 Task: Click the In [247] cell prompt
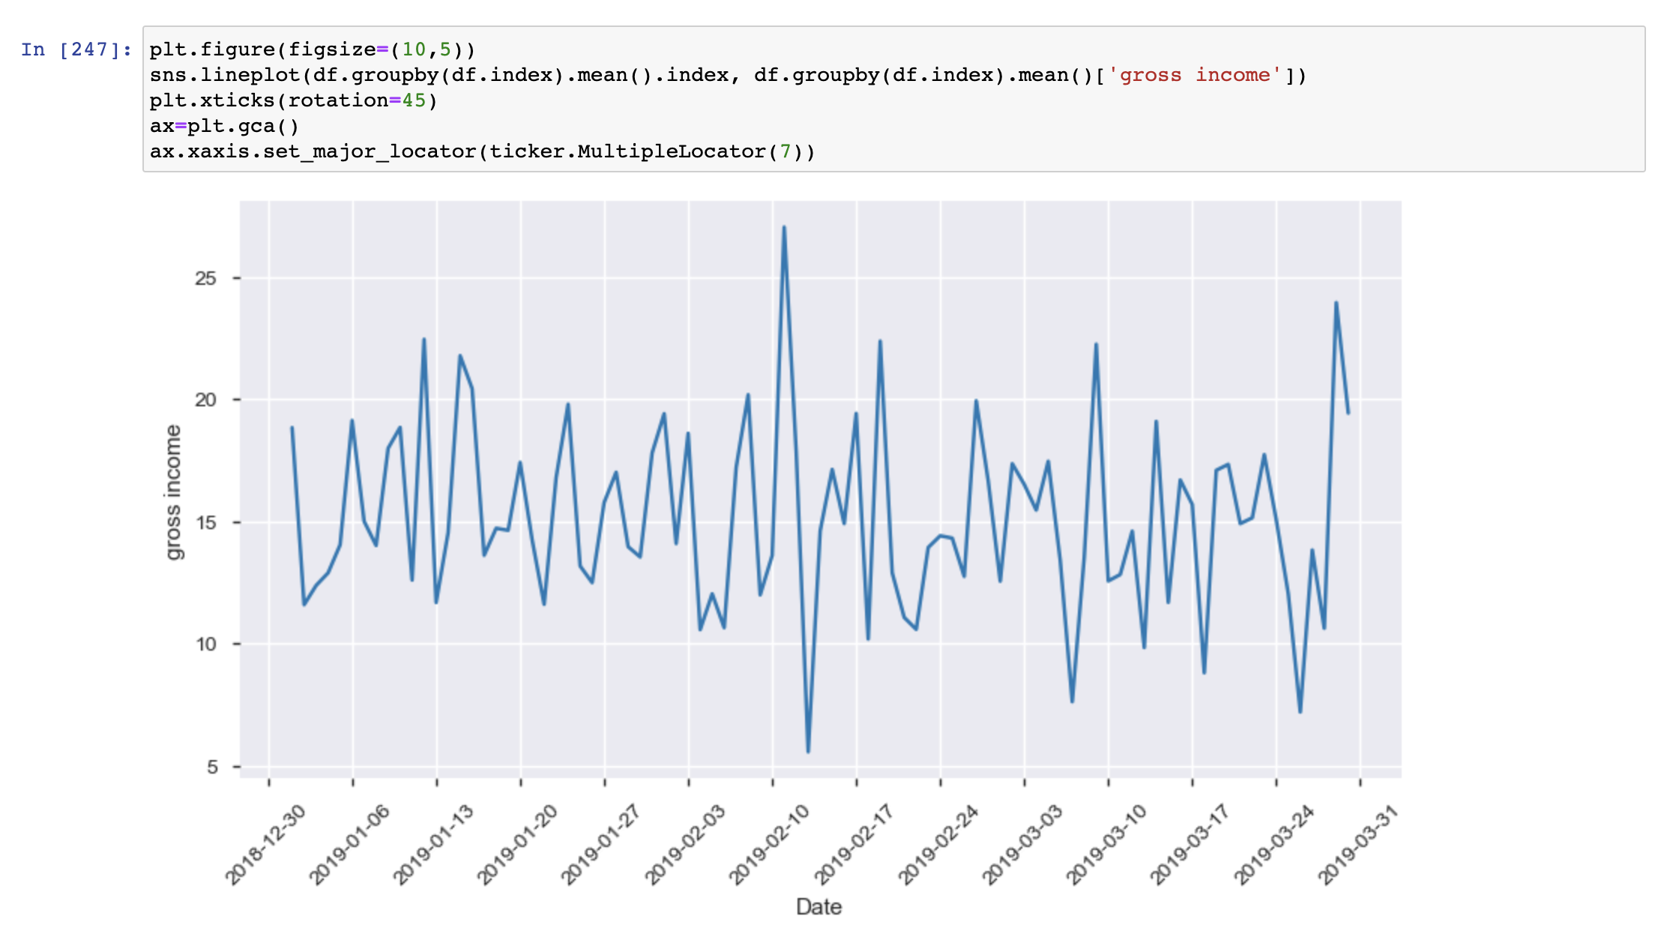pos(76,49)
